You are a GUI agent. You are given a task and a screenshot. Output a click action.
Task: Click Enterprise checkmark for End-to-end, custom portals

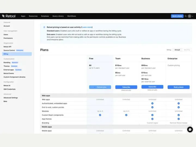point(179,107)
